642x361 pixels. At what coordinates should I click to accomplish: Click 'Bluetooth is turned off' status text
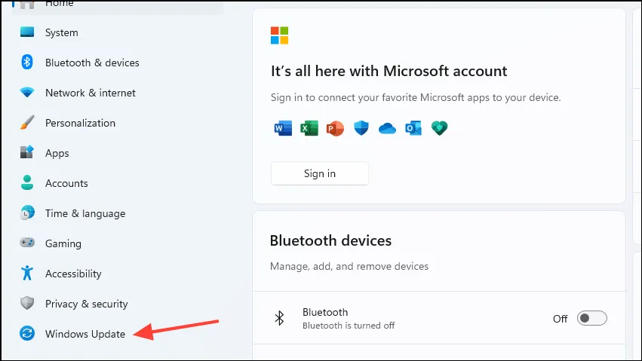349,326
